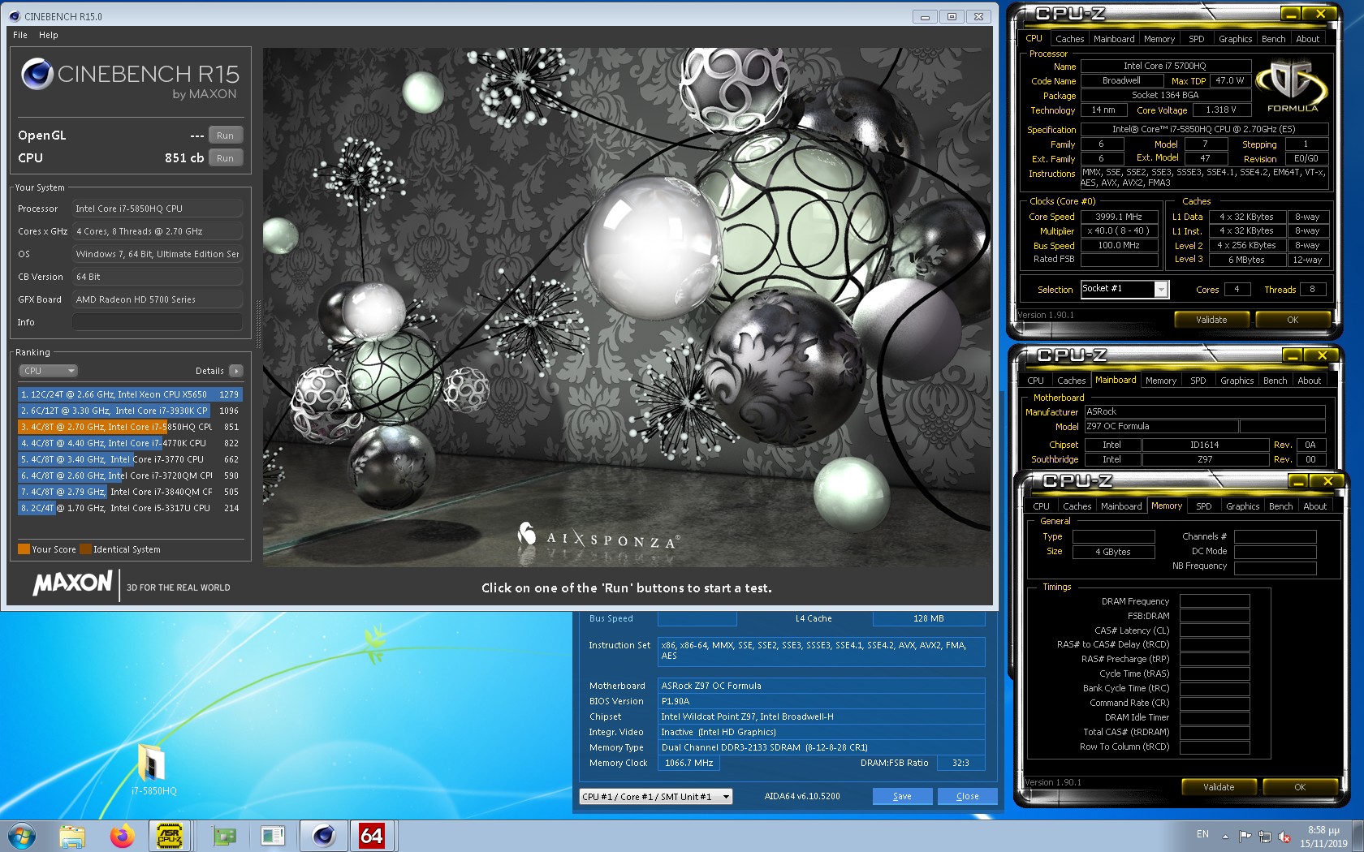Open Graphics tab in bottom CPU-Z window
The width and height of the screenshot is (1364, 852).
[x=1242, y=506]
